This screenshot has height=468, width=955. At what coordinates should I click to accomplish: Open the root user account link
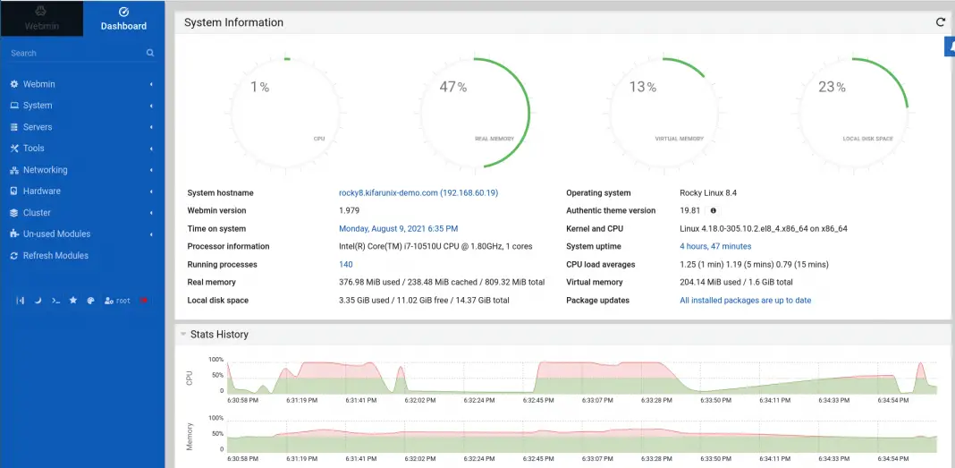[117, 301]
